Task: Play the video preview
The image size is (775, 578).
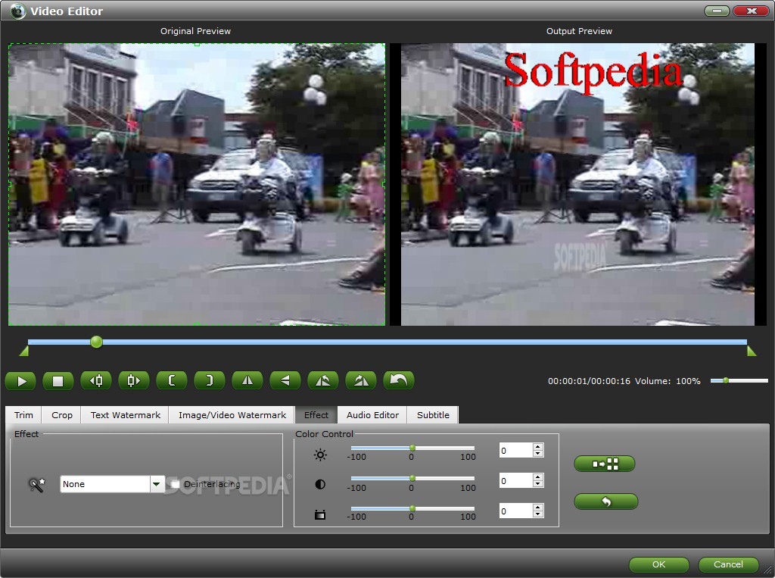Action: click(x=20, y=380)
